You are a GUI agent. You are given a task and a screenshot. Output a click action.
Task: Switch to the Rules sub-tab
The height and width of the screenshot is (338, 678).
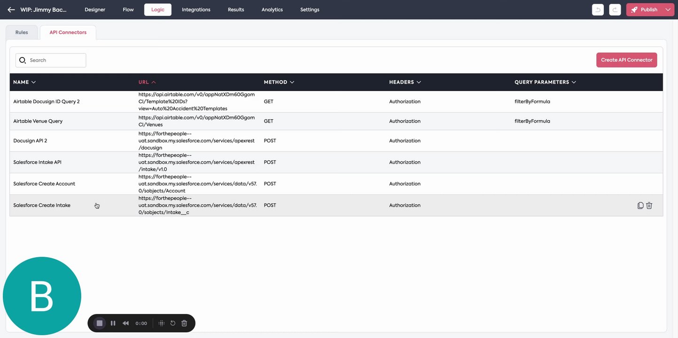pyautogui.click(x=22, y=32)
